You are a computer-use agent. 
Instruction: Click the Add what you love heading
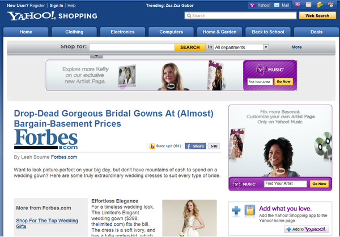285,209
